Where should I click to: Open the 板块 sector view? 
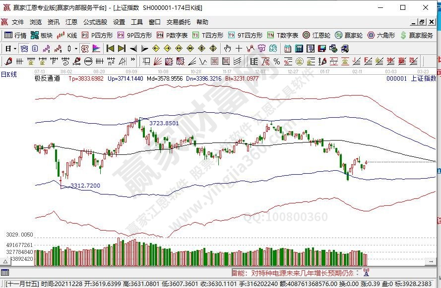click(41, 35)
